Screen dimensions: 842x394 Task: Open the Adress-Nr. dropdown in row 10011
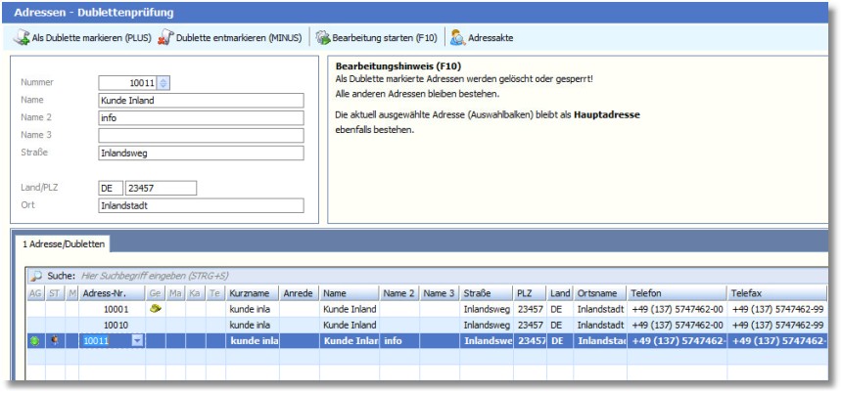click(x=137, y=340)
